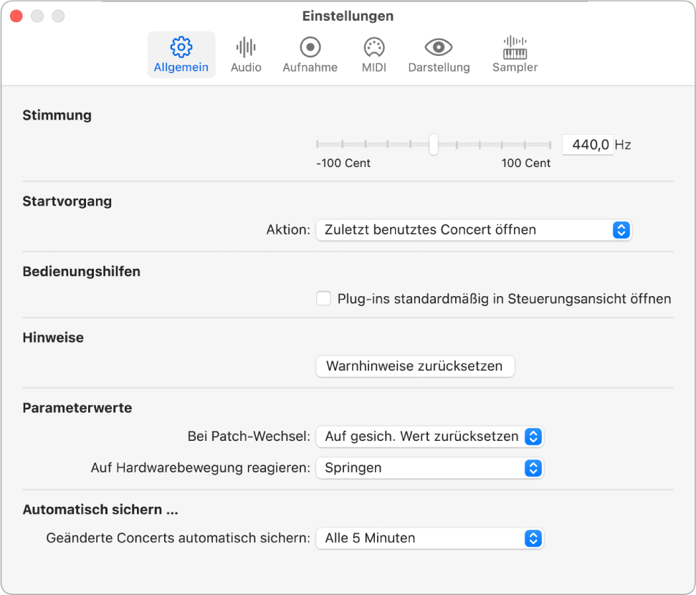Click the Stimmung tuning slider handle
This screenshot has width=696, height=595.
[434, 145]
